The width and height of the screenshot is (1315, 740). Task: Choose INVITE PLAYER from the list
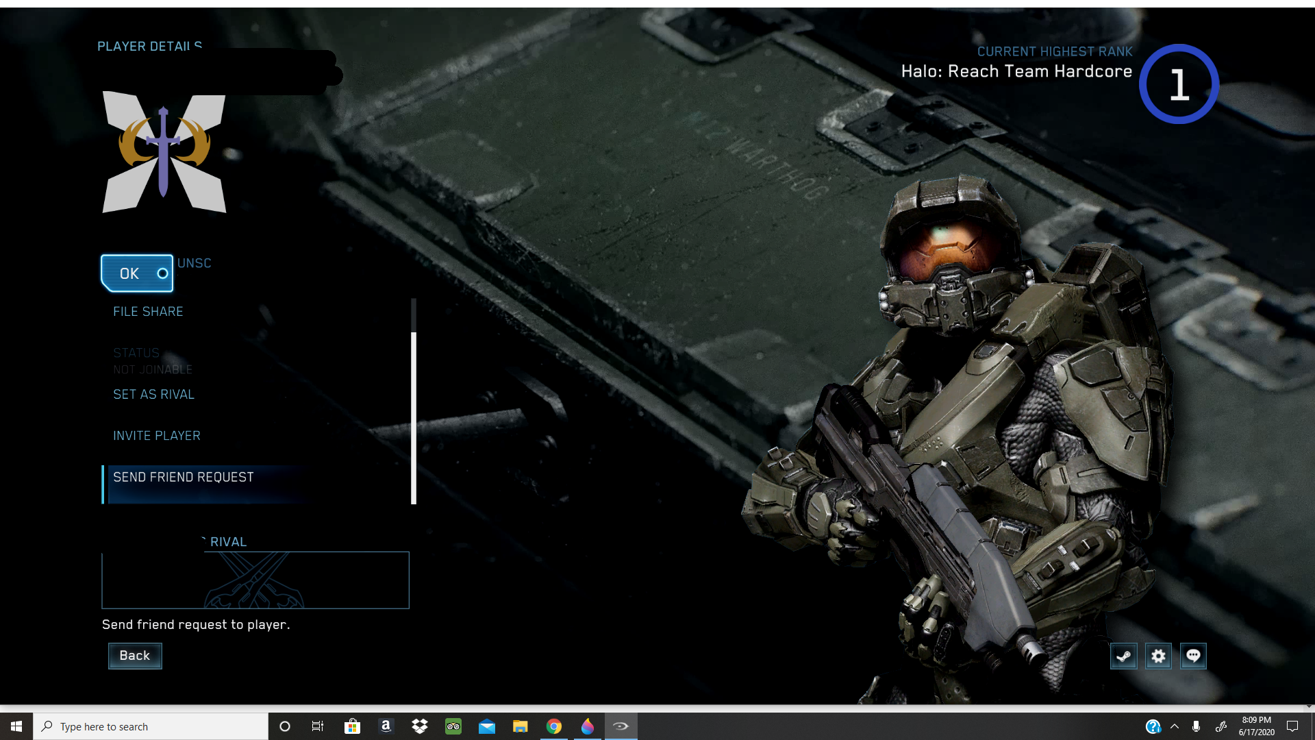point(157,436)
